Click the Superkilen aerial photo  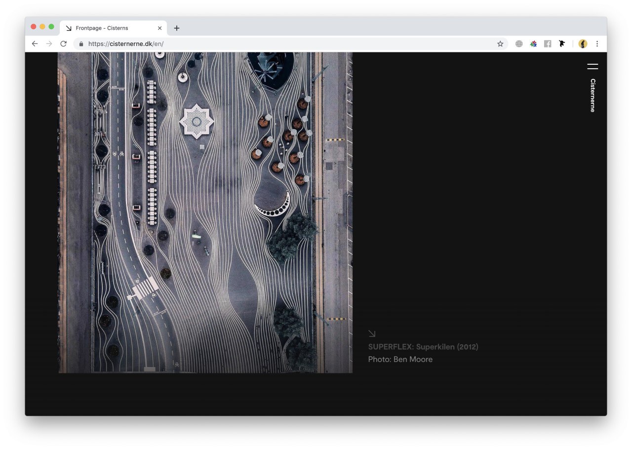point(205,212)
